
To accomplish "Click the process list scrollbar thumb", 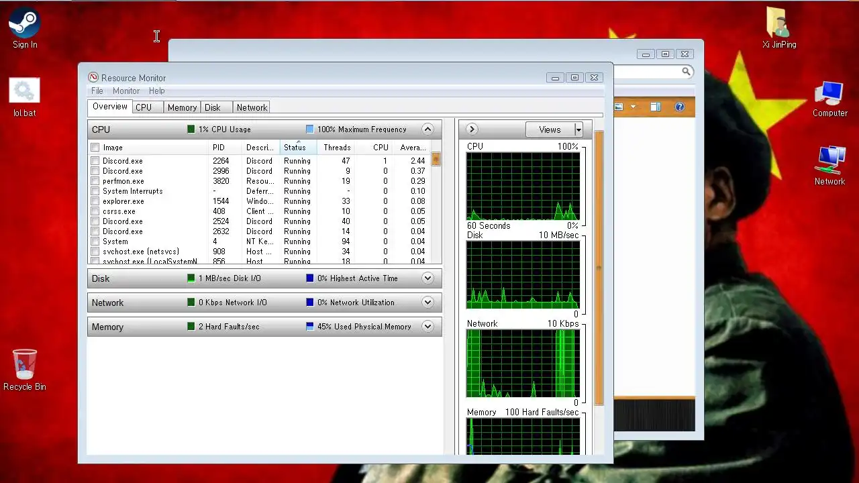I will [436, 160].
